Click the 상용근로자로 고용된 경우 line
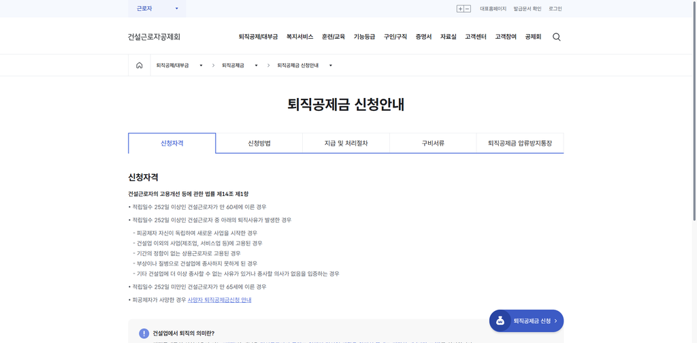 tap(187, 253)
